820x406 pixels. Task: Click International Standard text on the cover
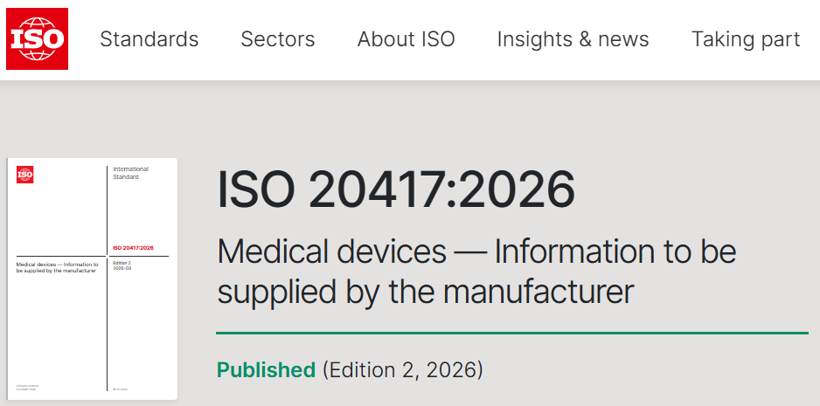130,173
